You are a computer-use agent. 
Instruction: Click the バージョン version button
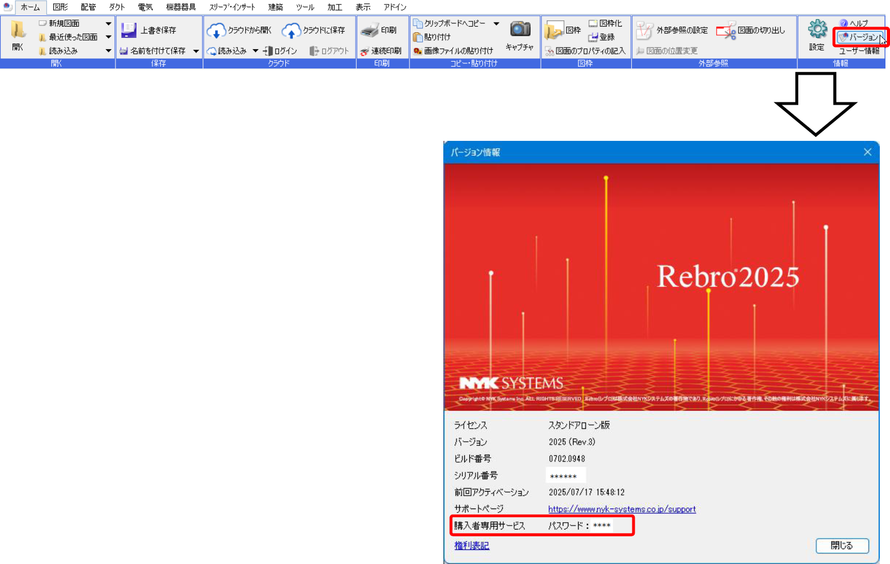pyautogui.click(x=861, y=37)
